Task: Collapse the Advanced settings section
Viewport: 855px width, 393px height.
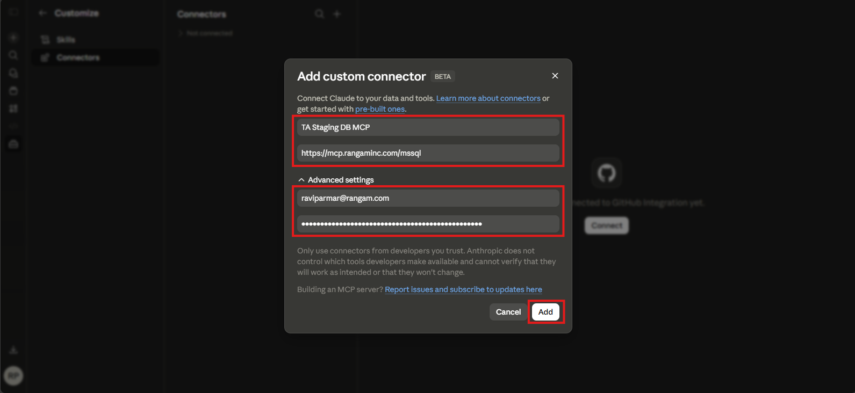Action: (336, 180)
